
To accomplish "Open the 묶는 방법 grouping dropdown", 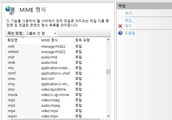I will 41,33.
